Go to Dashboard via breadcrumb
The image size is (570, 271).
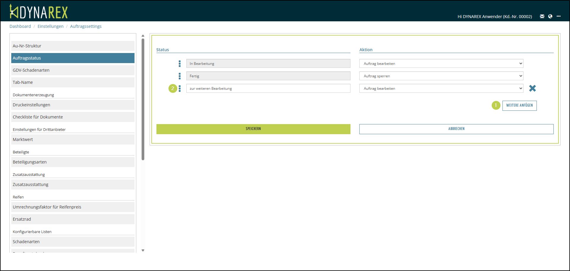(x=20, y=26)
